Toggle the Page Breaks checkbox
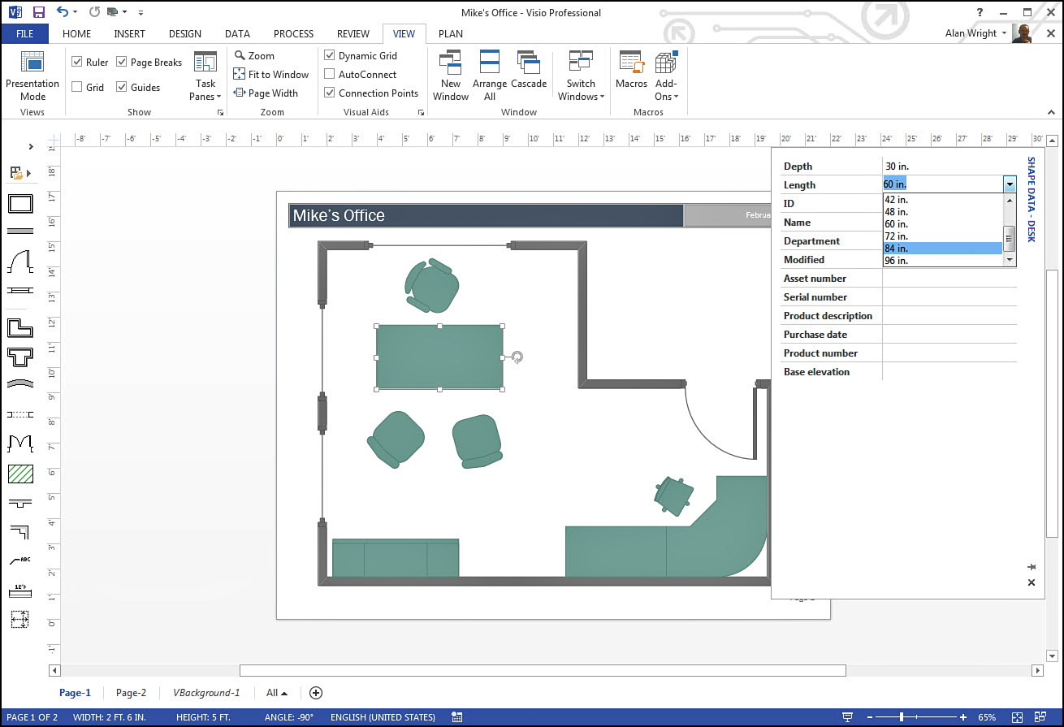1064x727 pixels. point(121,62)
